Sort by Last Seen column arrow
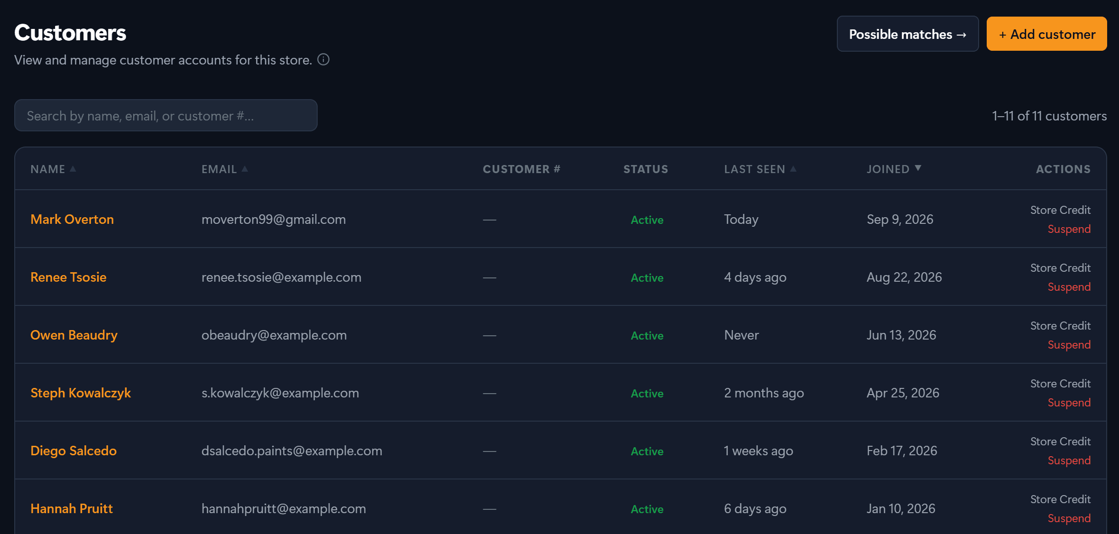1119x534 pixels. pyautogui.click(x=793, y=169)
